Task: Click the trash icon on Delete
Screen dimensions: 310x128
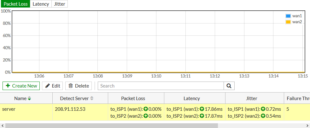Action: (x=71, y=86)
